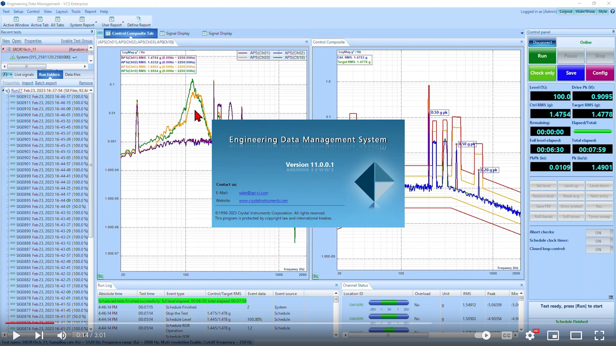Pin the Recent tests panel with pin icon

coord(92,32)
